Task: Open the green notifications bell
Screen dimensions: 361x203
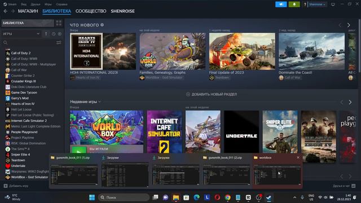Action: [x=294, y=5]
